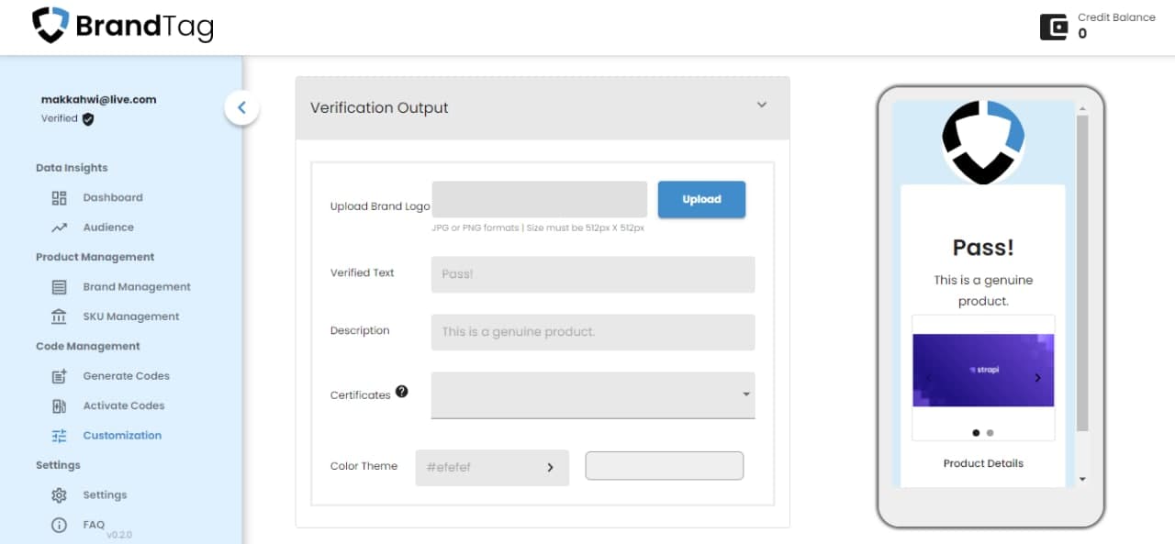Expand the Color Theme #efefef picker arrow

pyautogui.click(x=550, y=467)
